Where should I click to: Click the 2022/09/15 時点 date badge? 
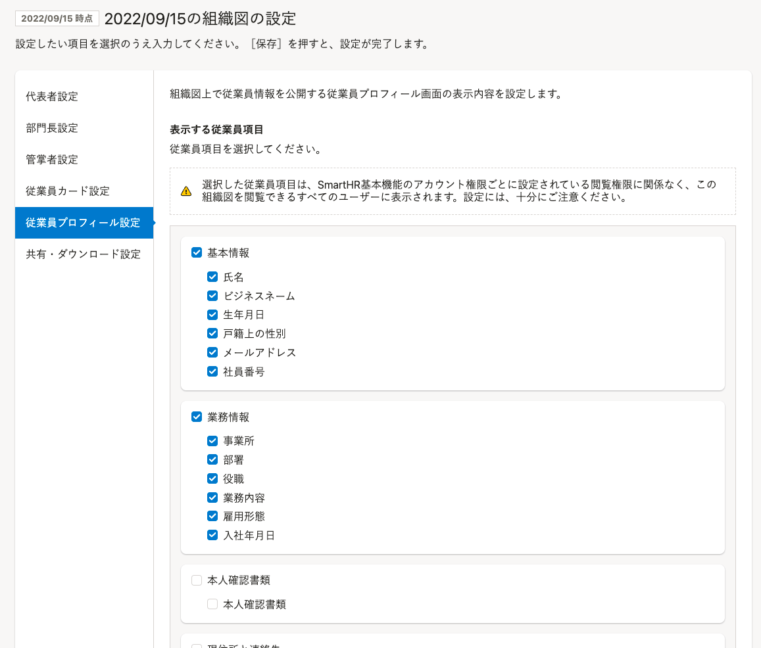click(57, 18)
